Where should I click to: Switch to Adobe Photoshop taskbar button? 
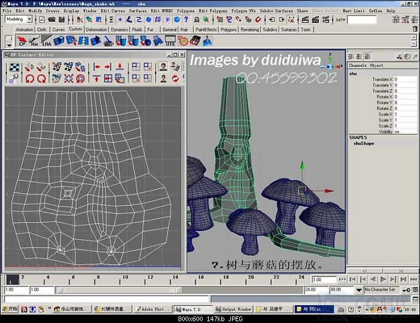click(x=153, y=309)
